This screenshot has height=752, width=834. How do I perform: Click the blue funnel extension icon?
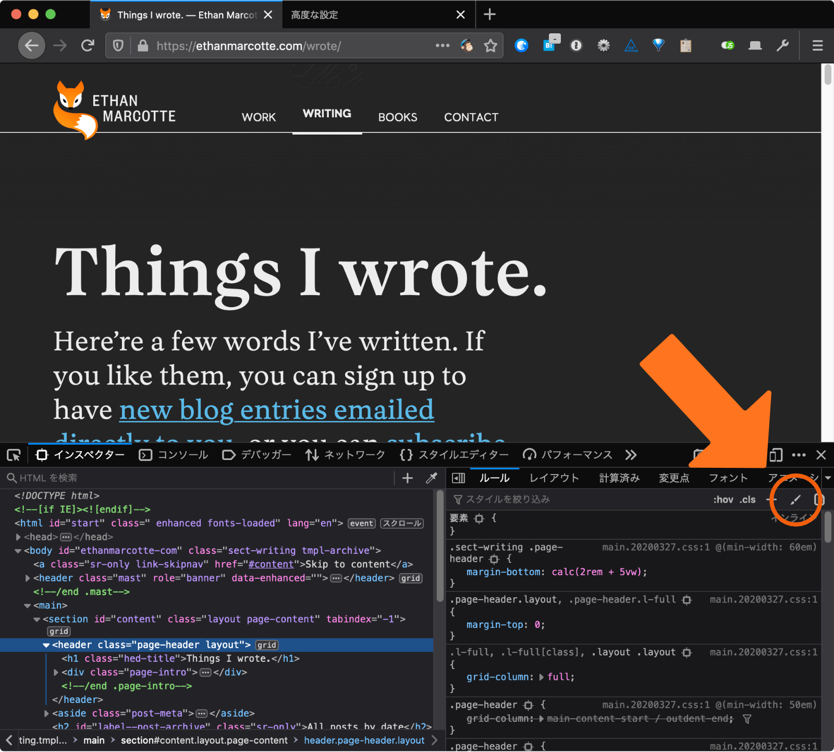pyautogui.click(x=658, y=45)
